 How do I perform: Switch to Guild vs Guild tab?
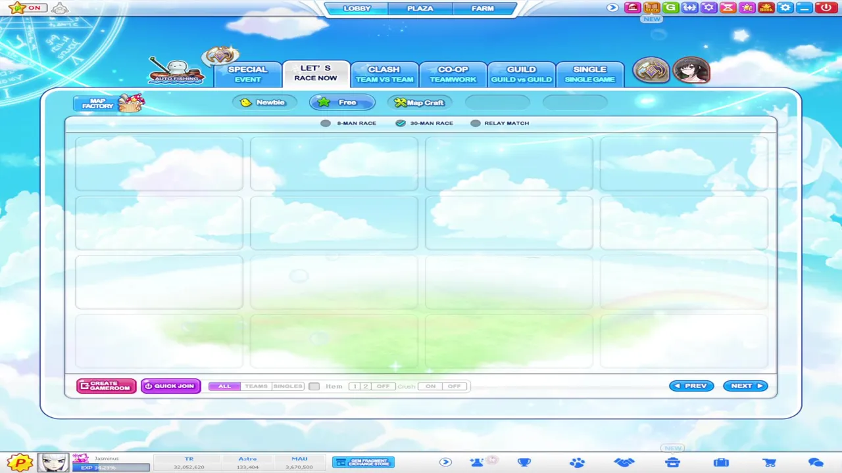click(x=521, y=74)
